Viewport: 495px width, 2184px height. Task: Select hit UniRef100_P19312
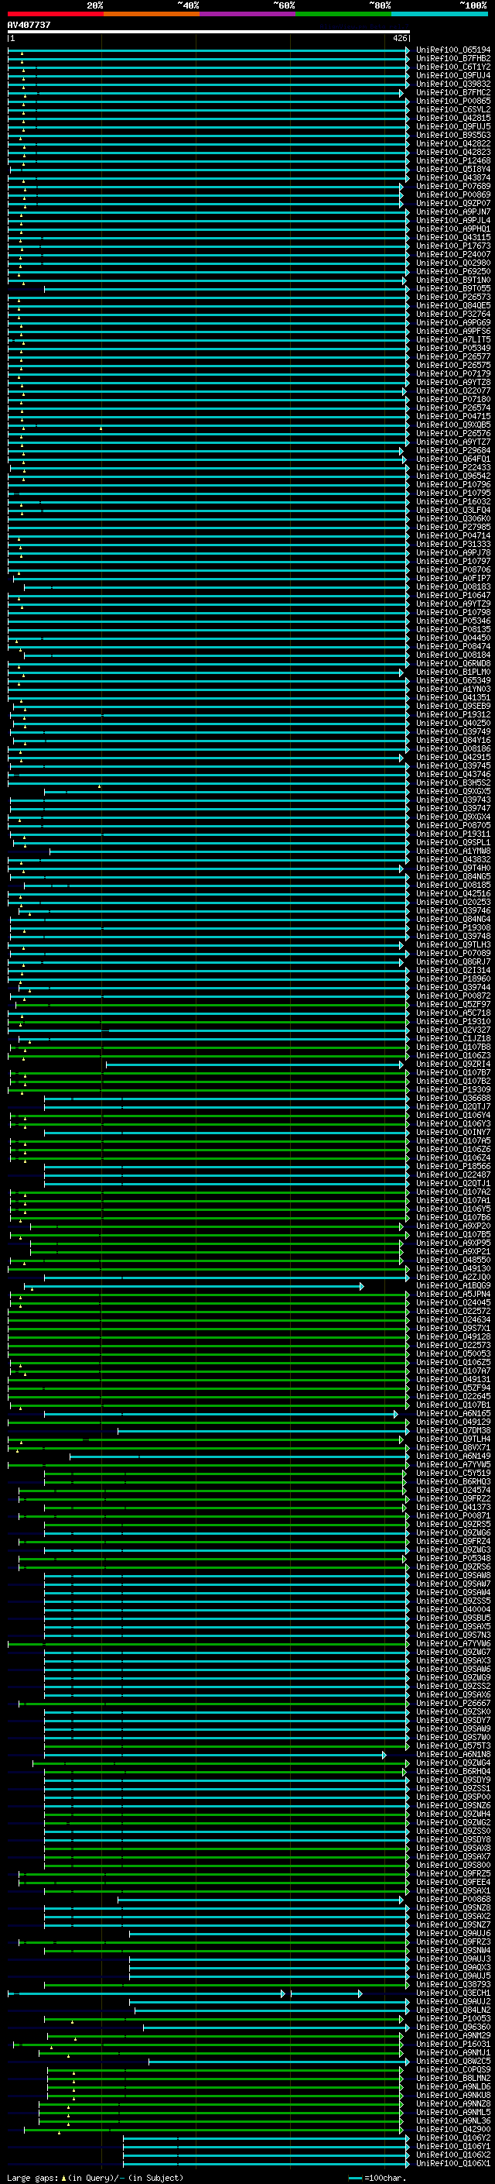453,715
